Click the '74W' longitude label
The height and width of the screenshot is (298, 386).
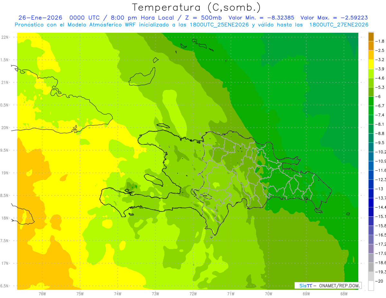[118, 294]
